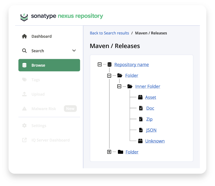215x186 pixels.
Task: Expand the Search menu chevron
Action: coord(74,51)
